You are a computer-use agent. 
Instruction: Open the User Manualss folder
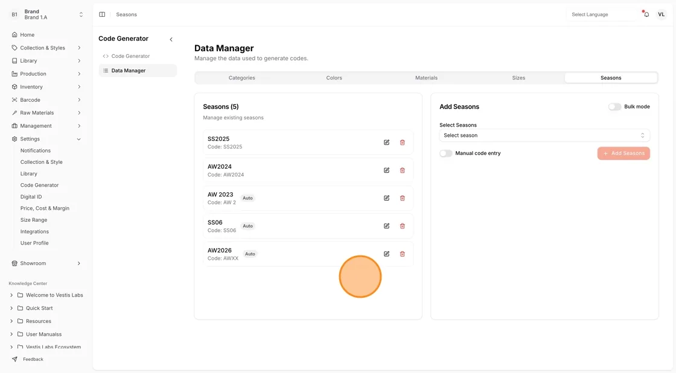click(x=43, y=334)
